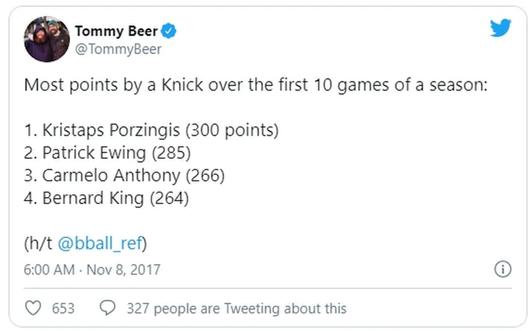Click the Tommy Beer display name

[x=116, y=31]
